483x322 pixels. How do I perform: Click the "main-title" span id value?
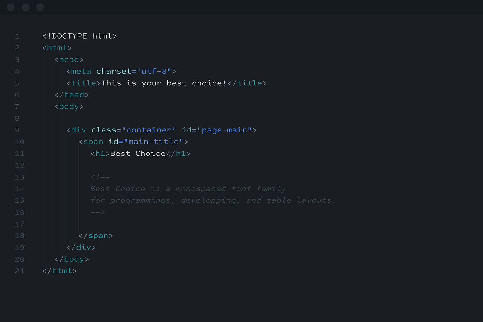coord(154,142)
